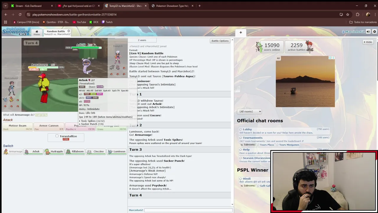Use the Meteor Beam move
The image size is (378, 213).
(x=17, y=127)
